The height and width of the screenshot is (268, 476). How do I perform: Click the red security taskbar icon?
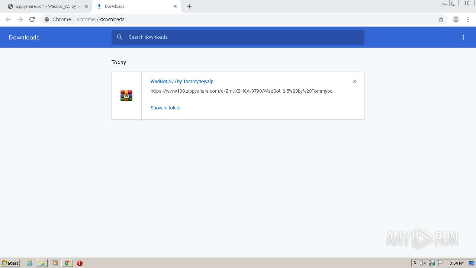tap(80, 263)
